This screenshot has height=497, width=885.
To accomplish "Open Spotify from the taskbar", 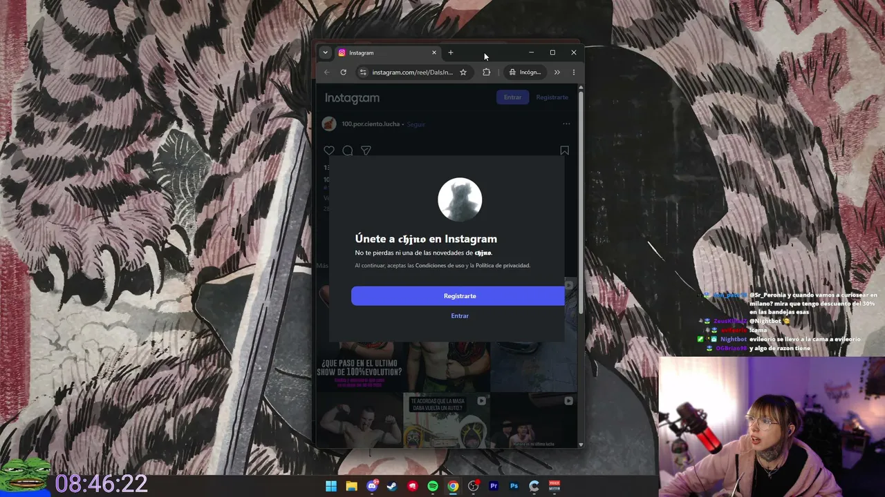I will (433, 486).
